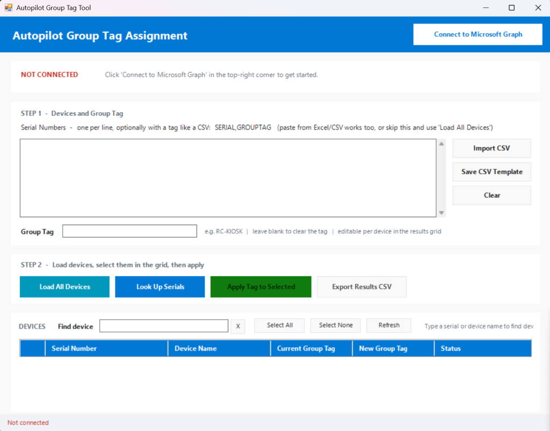Click Load All Devices button
The width and height of the screenshot is (550, 431).
click(64, 287)
